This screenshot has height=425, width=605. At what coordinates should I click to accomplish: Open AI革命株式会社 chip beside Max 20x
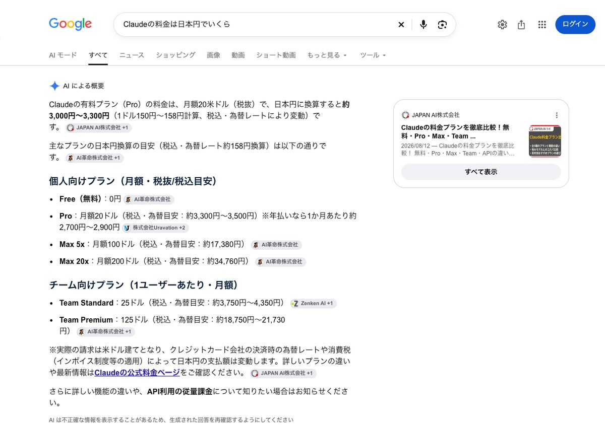(280, 262)
